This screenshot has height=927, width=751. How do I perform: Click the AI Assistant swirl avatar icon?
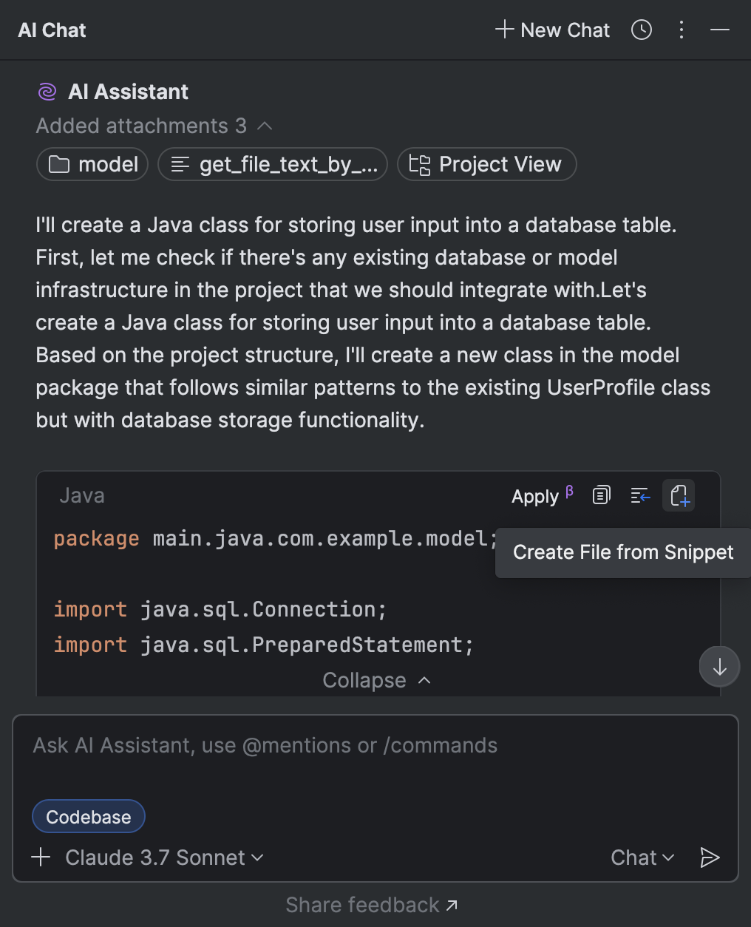[46, 91]
